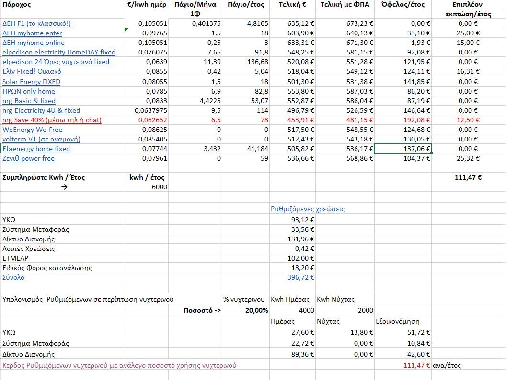Select the Επιπλέον header cell
This screenshot has width=506, height=380.
(467, 4)
